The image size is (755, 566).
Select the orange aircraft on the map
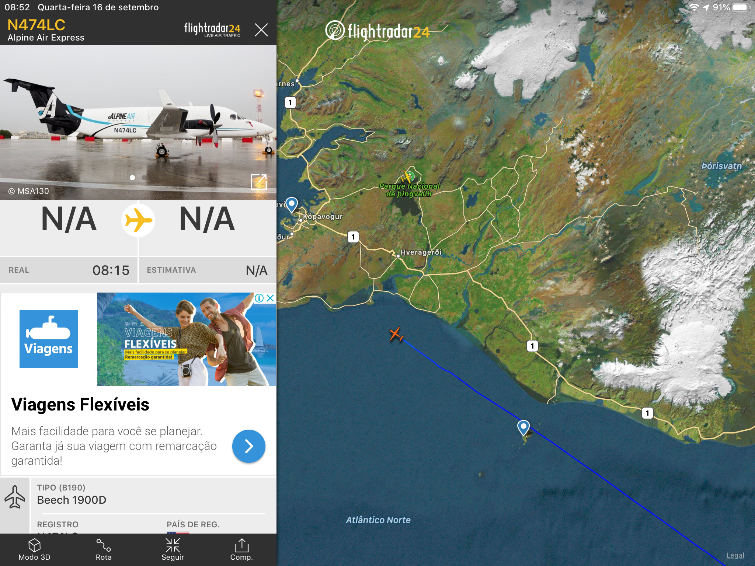[396, 334]
